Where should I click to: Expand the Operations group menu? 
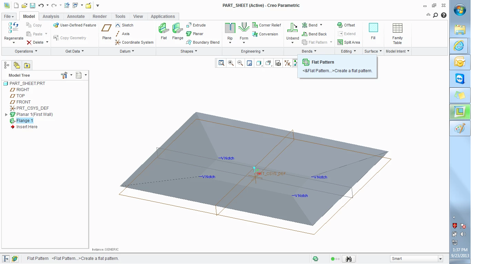pyautogui.click(x=26, y=51)
